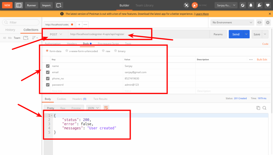Focus the request URL field
Screen dimensions: 273x155
(139, 34)
